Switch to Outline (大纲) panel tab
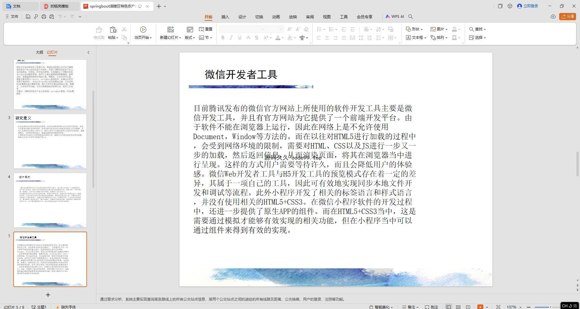Screen dimensions: 580x309 click(x=39, y=52)
